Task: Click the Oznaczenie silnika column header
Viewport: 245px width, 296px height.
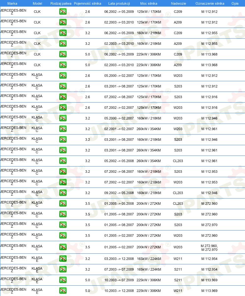Action: [210, 3]
